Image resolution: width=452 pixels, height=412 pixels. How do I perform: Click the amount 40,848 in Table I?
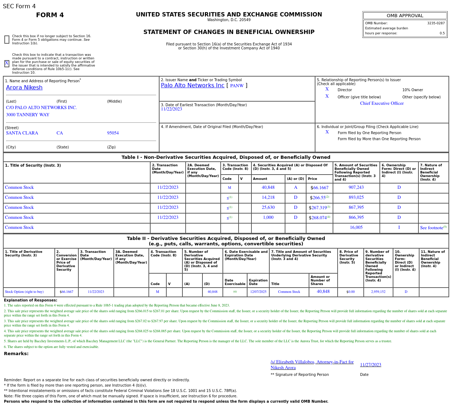tap(268, 187)
